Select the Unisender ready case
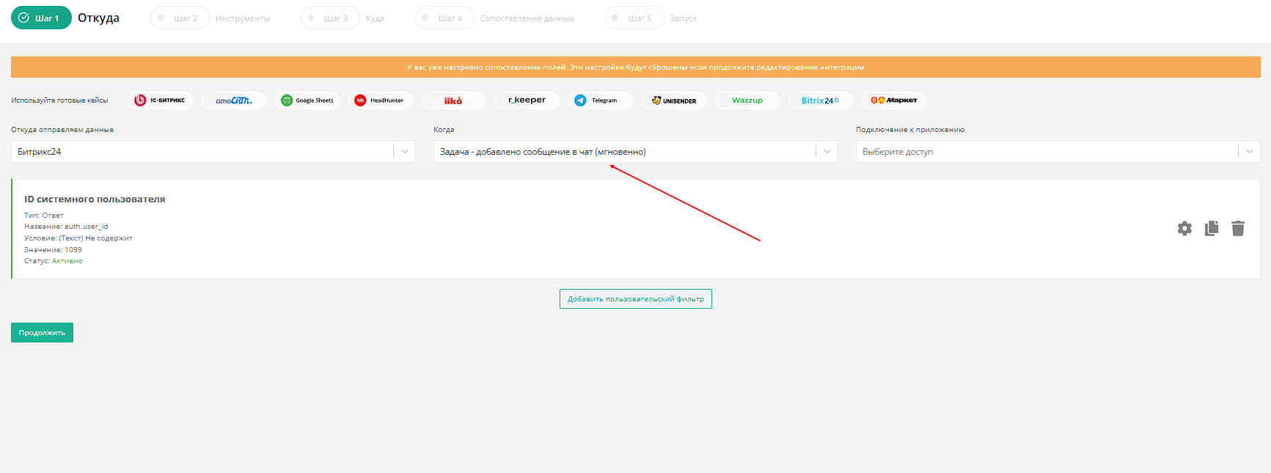Image resolution: width=1271 pixels, height=473 pixels. pyautogui.click(x=674, y=100)
